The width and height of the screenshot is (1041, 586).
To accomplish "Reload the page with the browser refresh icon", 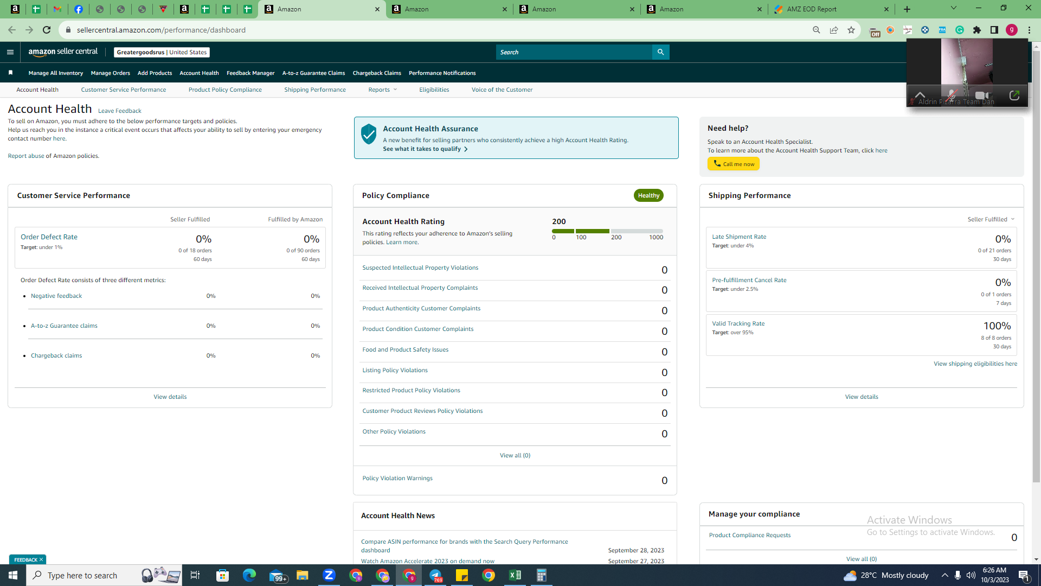I will 47,30.
